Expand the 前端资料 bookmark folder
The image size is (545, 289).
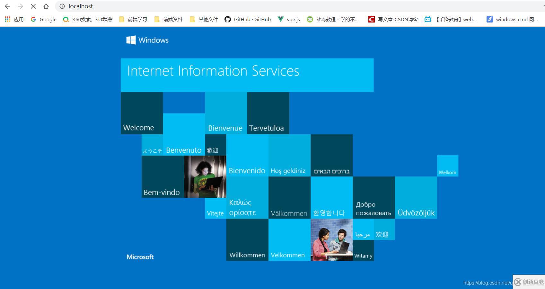(168, 19)
